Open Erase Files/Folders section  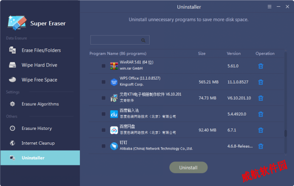(40, 50)
